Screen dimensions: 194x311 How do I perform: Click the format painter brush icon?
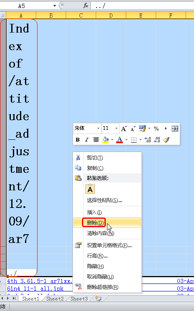click(x=166, y=139)
